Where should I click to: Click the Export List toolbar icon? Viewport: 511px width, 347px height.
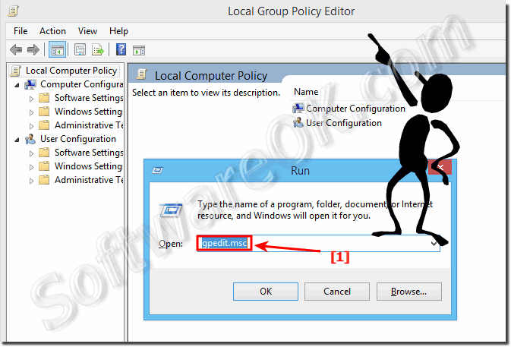tap(97, 50)
